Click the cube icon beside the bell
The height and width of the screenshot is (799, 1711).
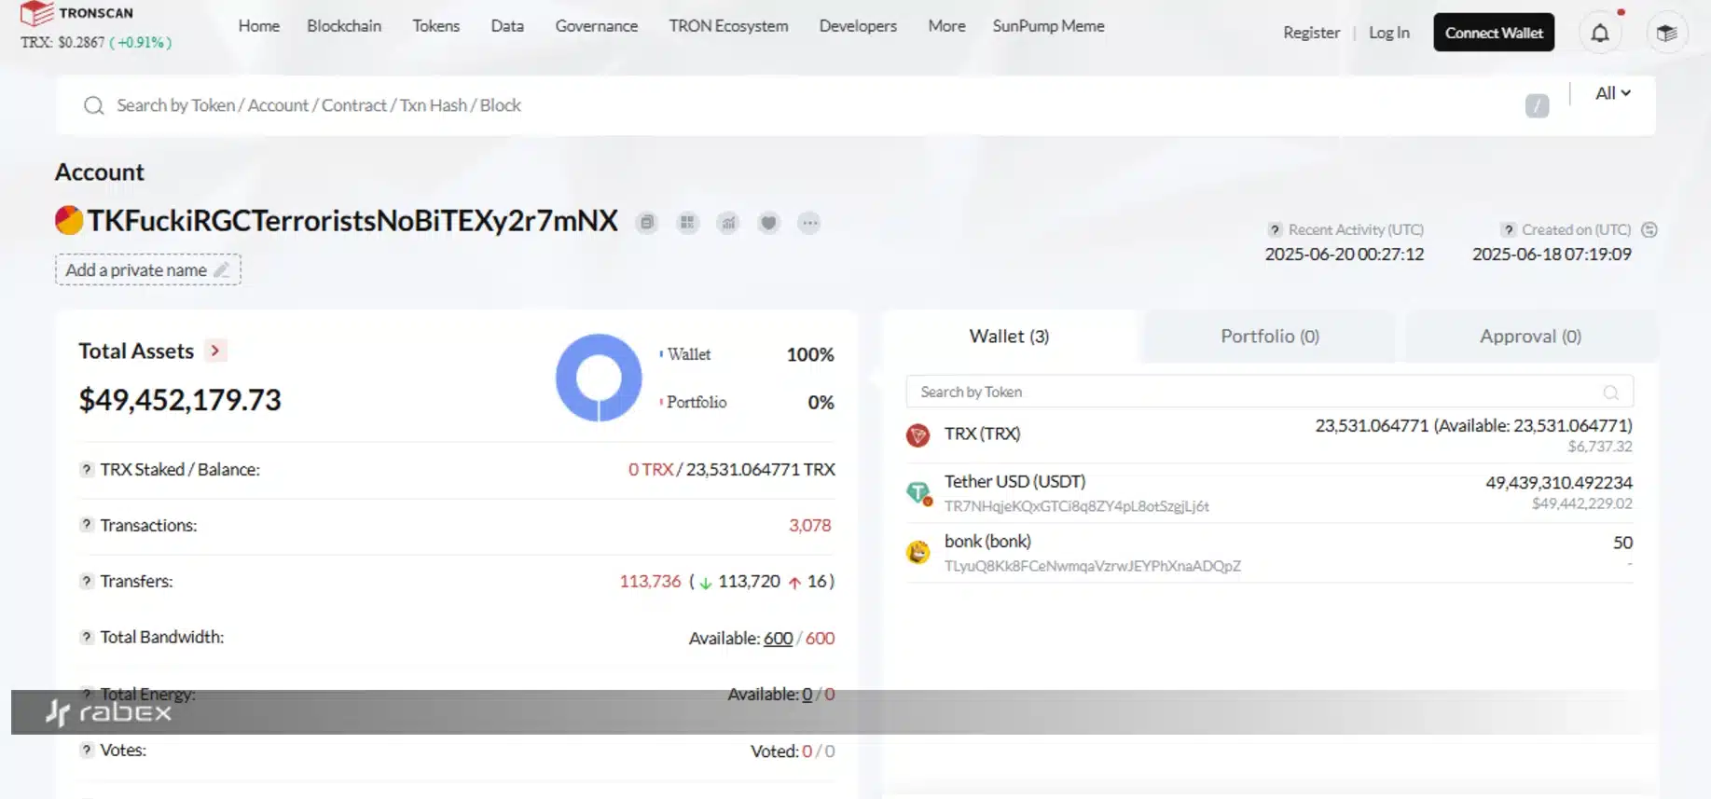(x=1667, y=34)
